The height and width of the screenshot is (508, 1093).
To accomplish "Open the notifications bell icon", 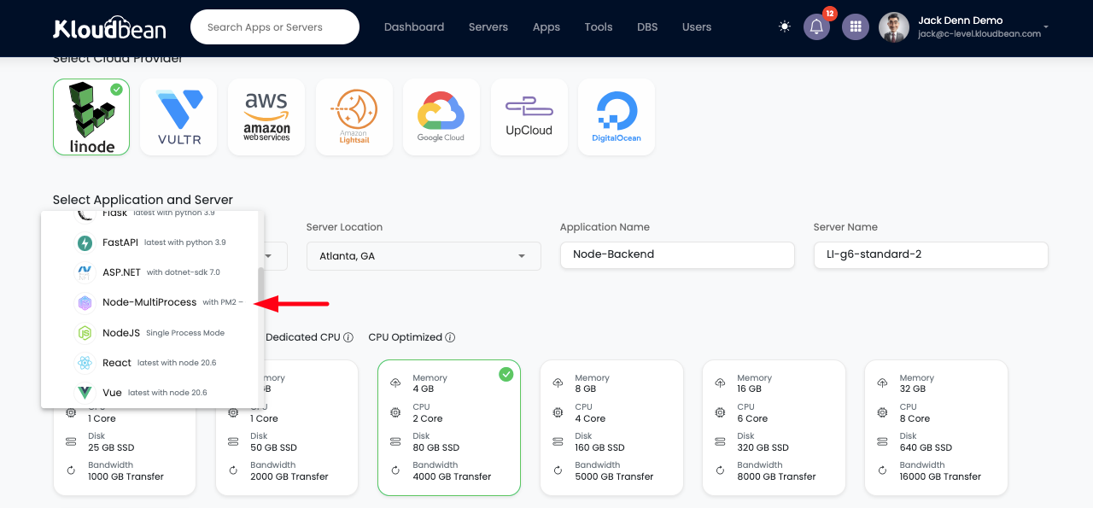I will (816, 27).
